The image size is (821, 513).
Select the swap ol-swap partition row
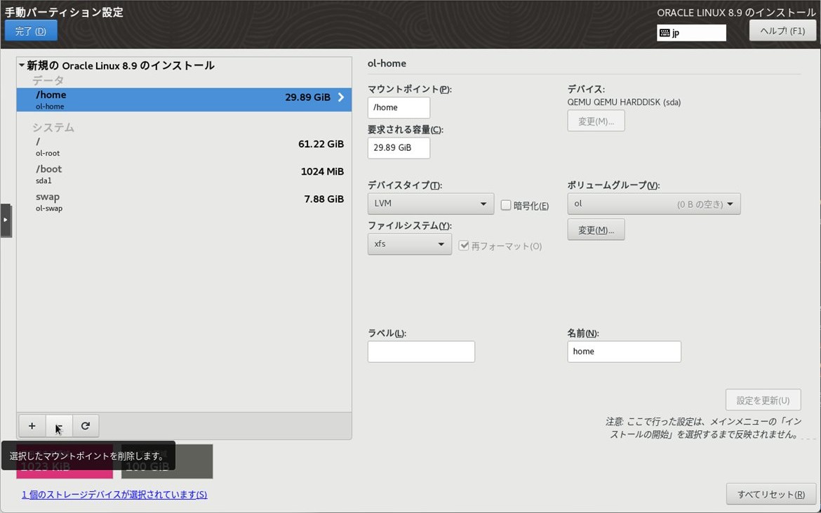tap(184, 202)
